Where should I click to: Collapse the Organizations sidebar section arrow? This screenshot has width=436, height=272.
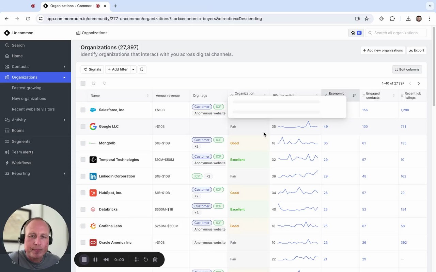[x=64, y=77]
